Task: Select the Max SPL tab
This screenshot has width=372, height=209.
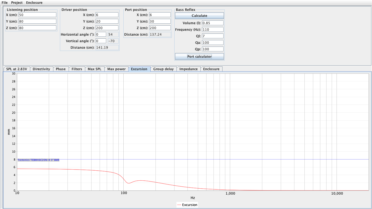Action: 94,69
